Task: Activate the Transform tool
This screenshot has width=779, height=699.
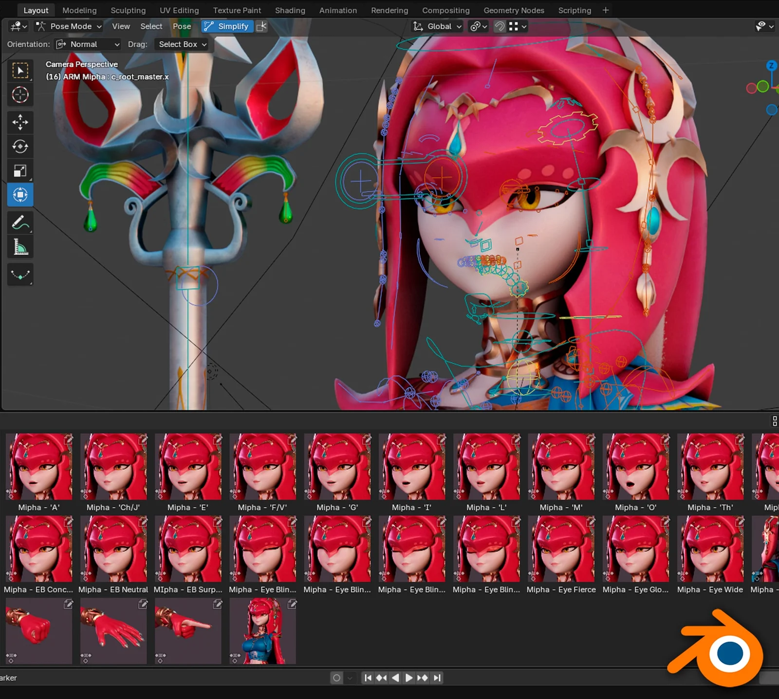Action: [x=20, y=195]
